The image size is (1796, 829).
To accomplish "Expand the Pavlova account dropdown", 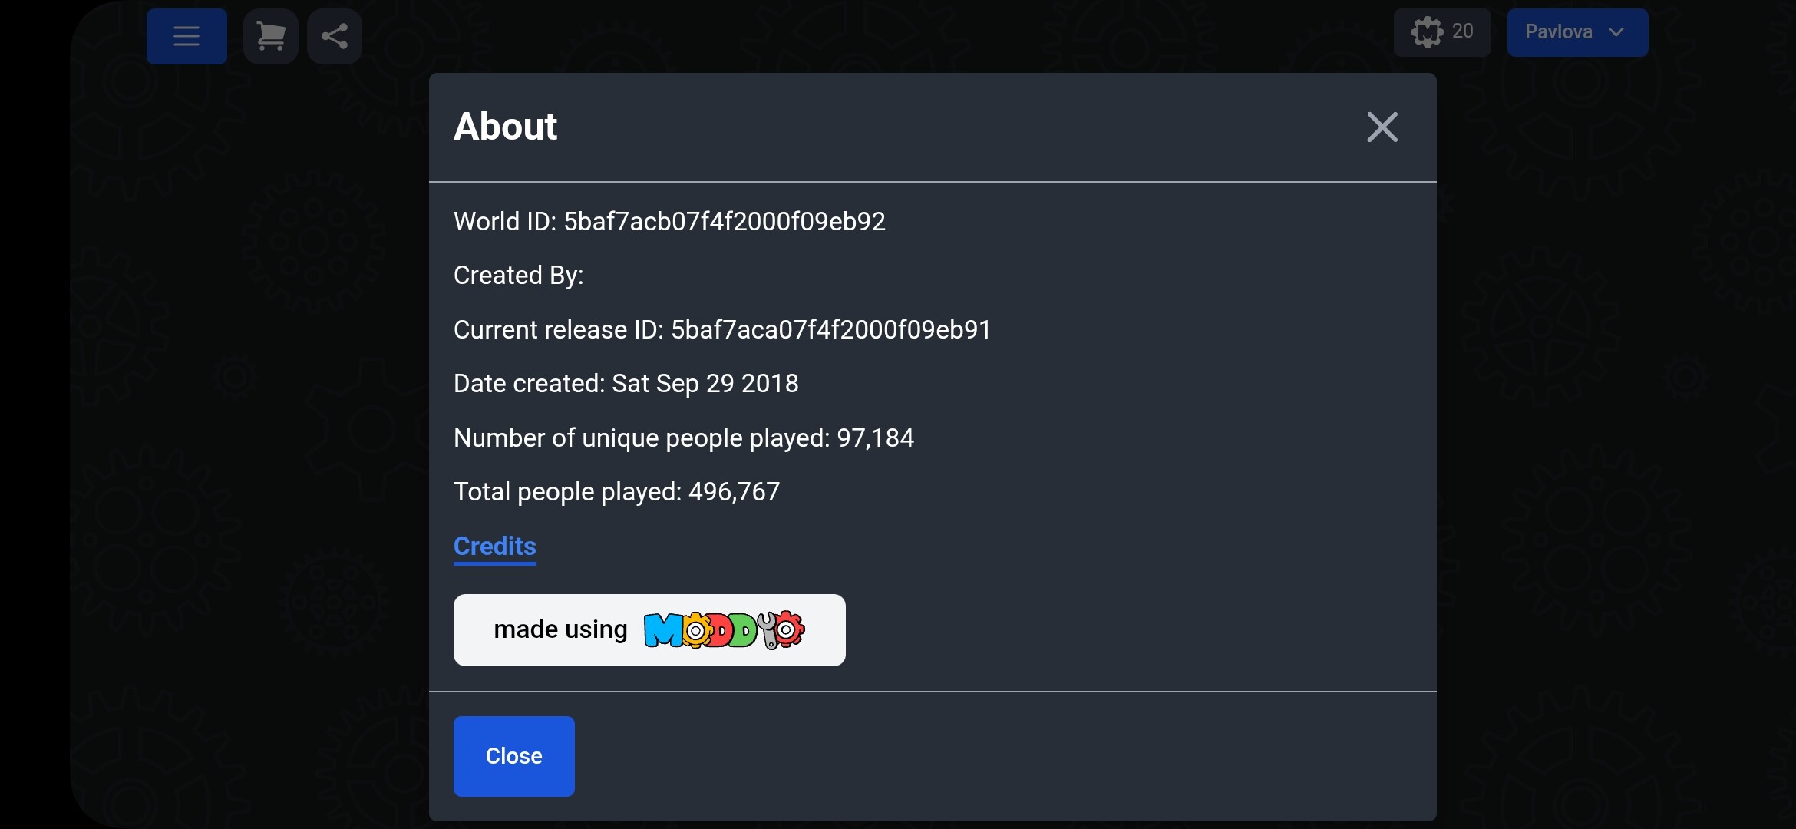I will coord(1577,32).
